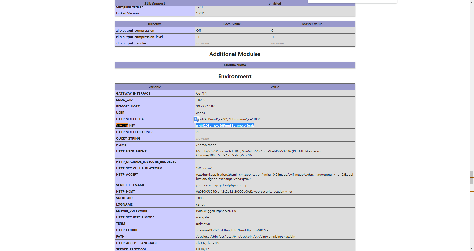Click the GATEWAY_INTERFACE variable cell
Viewport: 474px width, 251px height.
(x=155, y=94)
